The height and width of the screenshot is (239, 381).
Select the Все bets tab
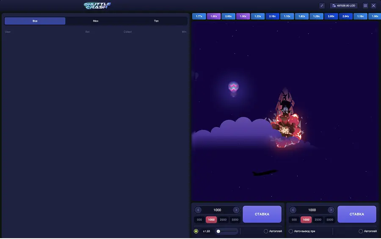click(x=35, y=21)
